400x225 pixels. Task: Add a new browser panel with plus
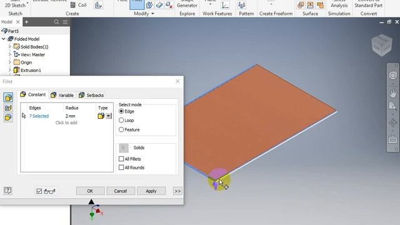tap(26, 22)
